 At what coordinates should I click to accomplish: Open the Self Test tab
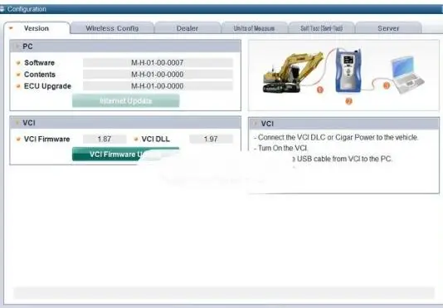coord(321,28)
